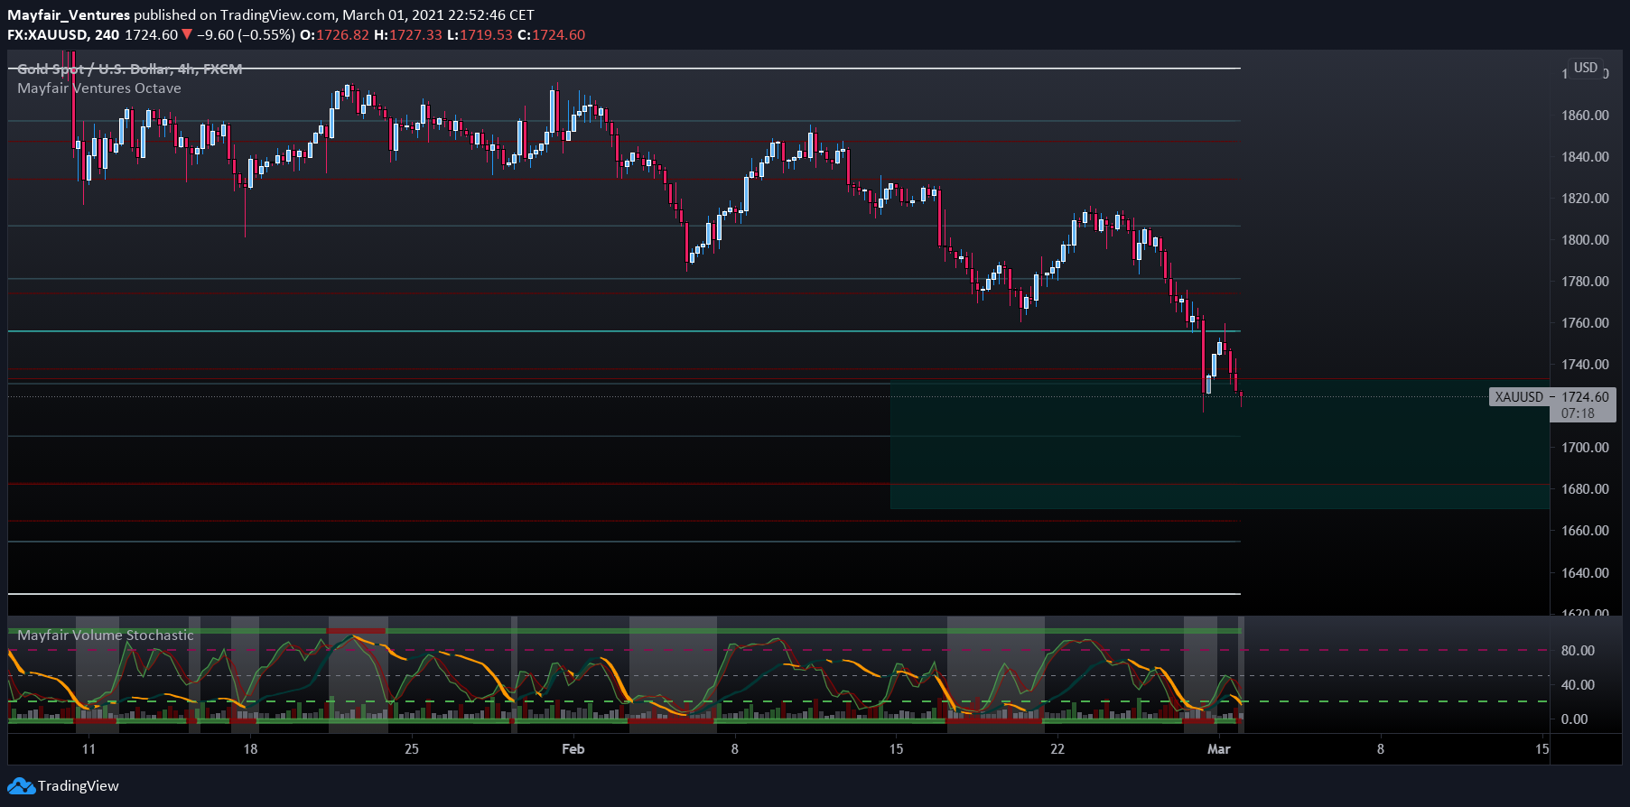Select the Mayfair Volume Stochastic indicator label
Viewport: 1630px width, 807px height.
pyautogui.click(x=106, y=635)
